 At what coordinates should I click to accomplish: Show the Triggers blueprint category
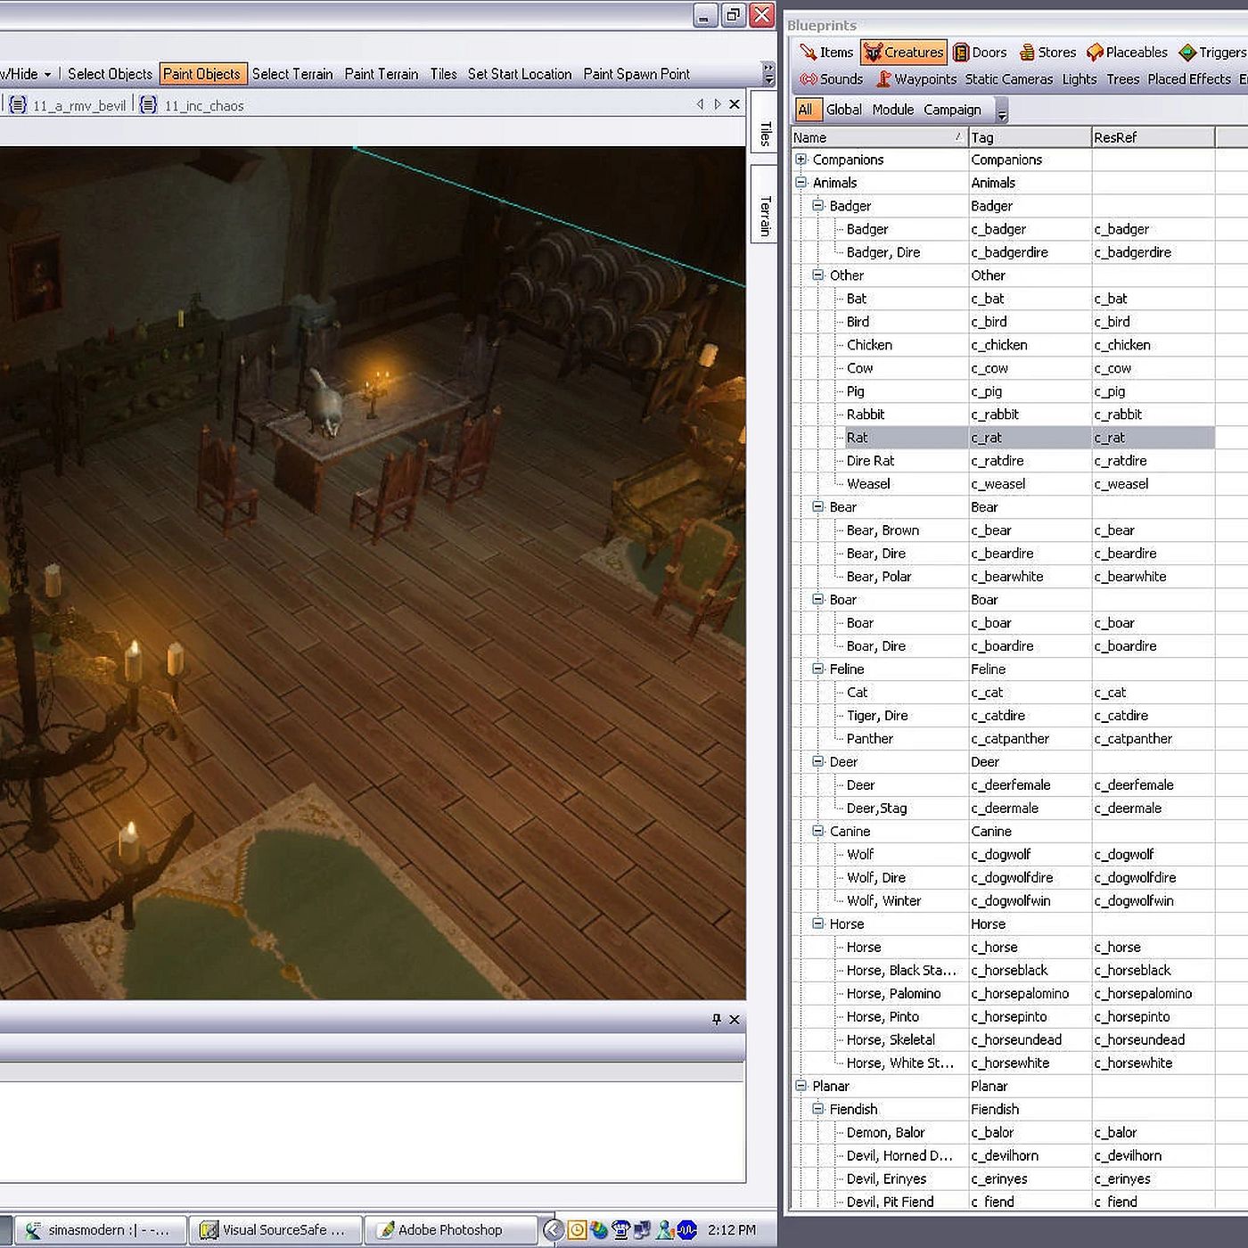(x=1212, y=53)
